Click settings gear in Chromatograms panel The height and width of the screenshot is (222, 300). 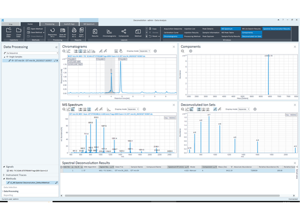[155, 51]
